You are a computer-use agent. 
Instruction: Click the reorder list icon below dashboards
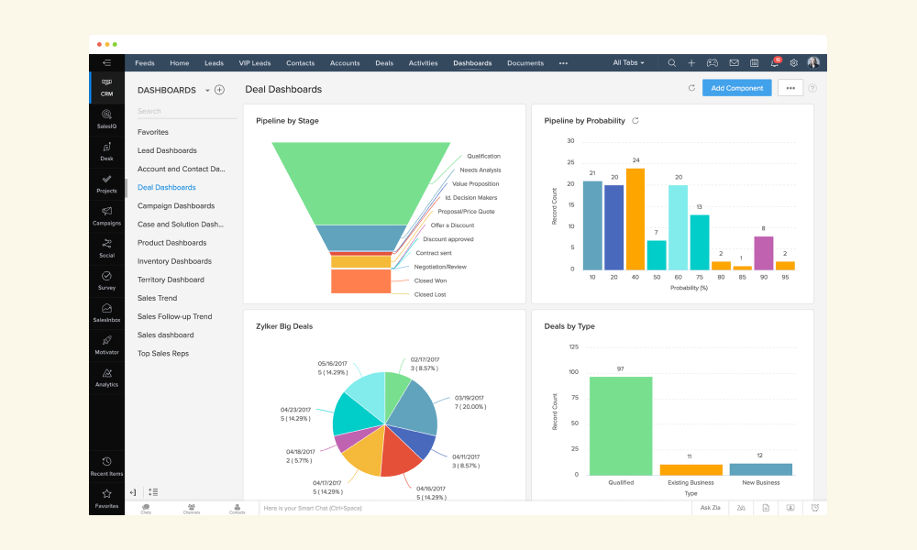tap(153, 492)
